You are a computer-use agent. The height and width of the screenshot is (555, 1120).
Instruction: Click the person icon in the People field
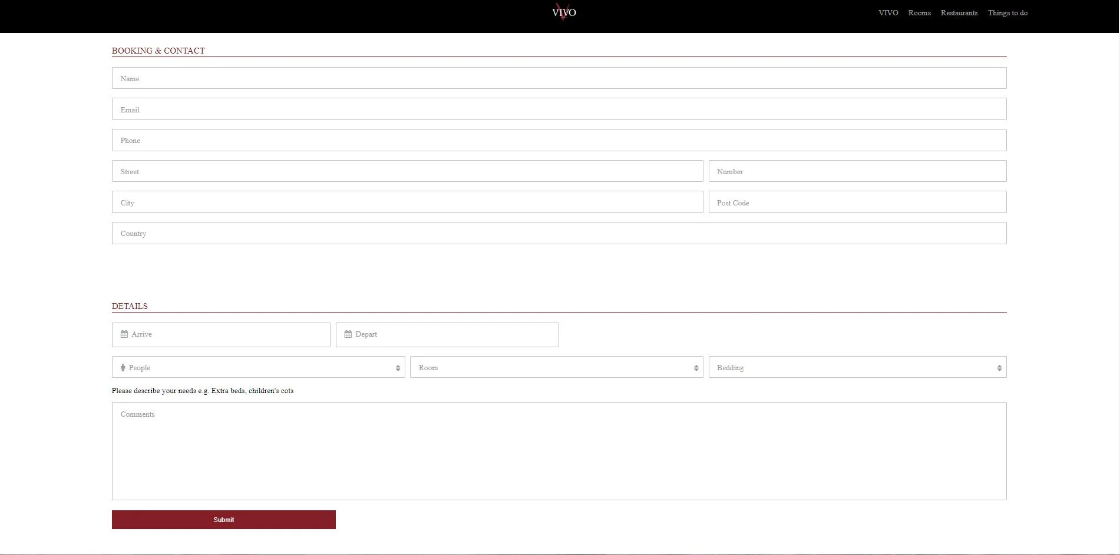tap(123, 367)
